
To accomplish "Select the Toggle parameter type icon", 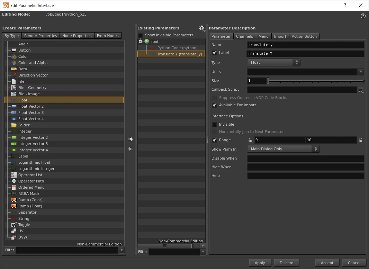I will click(x=14, y=225).
